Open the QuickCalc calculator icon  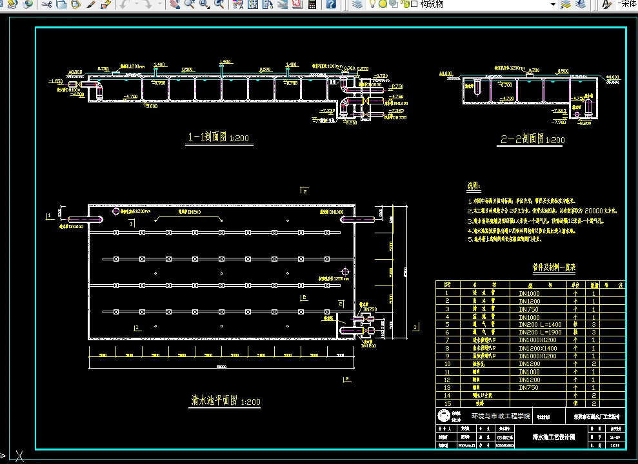(x=312, y=4)
